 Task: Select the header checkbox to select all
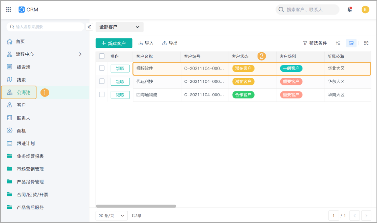(x=102, y=56)
